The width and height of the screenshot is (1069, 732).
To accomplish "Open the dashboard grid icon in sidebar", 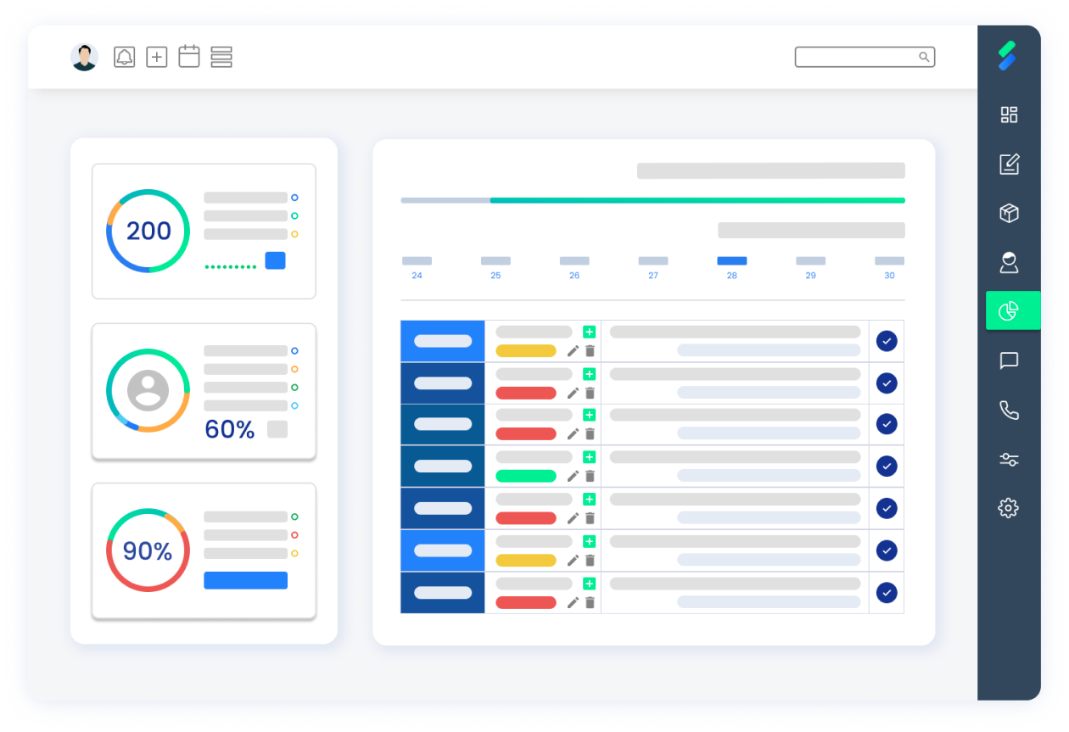I will [1009, 115].
